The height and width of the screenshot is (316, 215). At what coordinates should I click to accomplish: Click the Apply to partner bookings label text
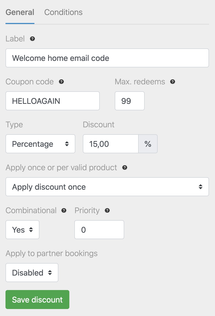click(x=52, y=253)
